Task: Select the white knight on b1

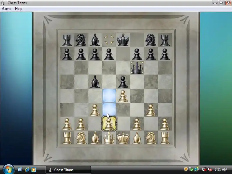Action: click(x=81, y=138)
